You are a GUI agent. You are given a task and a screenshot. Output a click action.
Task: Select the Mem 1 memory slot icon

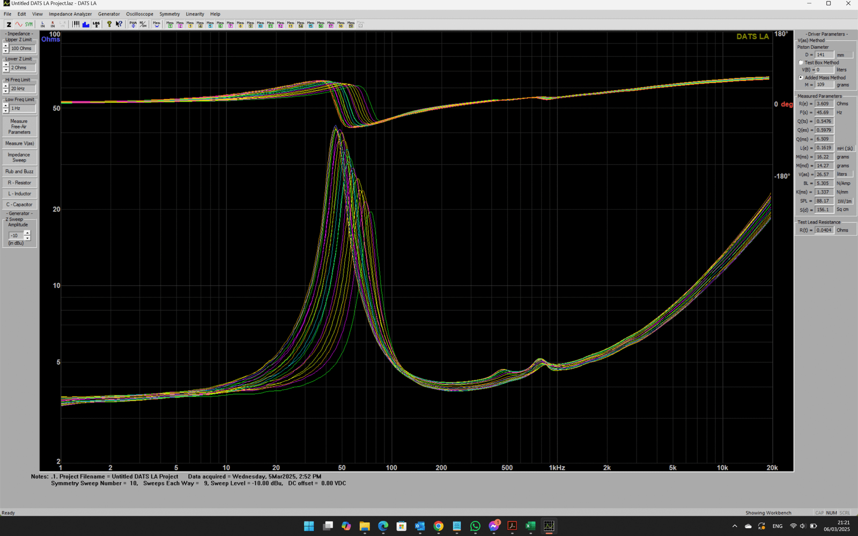pyautogui.click(x=169, y=24)
